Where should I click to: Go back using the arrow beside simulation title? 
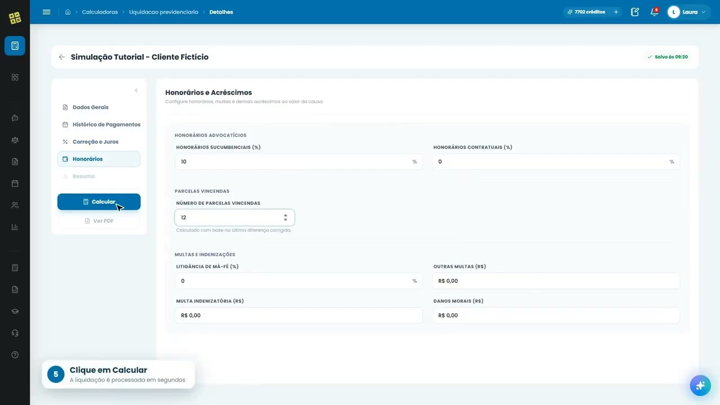pos(62,57)
